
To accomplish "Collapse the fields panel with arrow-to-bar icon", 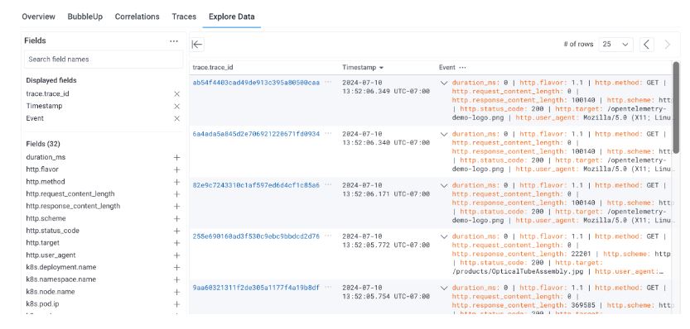I will (x=197, y=45).
